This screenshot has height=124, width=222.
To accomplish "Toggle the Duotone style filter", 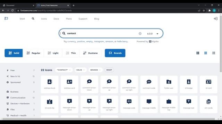I will click(x=90, y=53).
